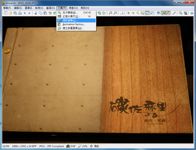Click the batch conversion toolbar icon
This screenshot has height=150, width=196.
click(181, 13)
